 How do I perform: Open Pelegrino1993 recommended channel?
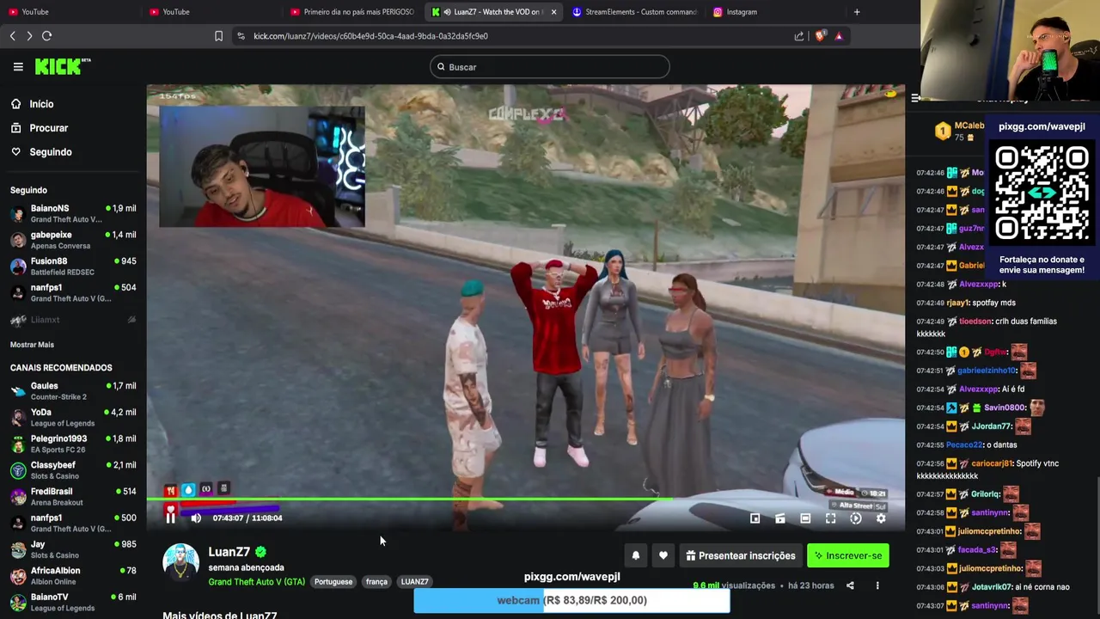(x=73, y=444)
